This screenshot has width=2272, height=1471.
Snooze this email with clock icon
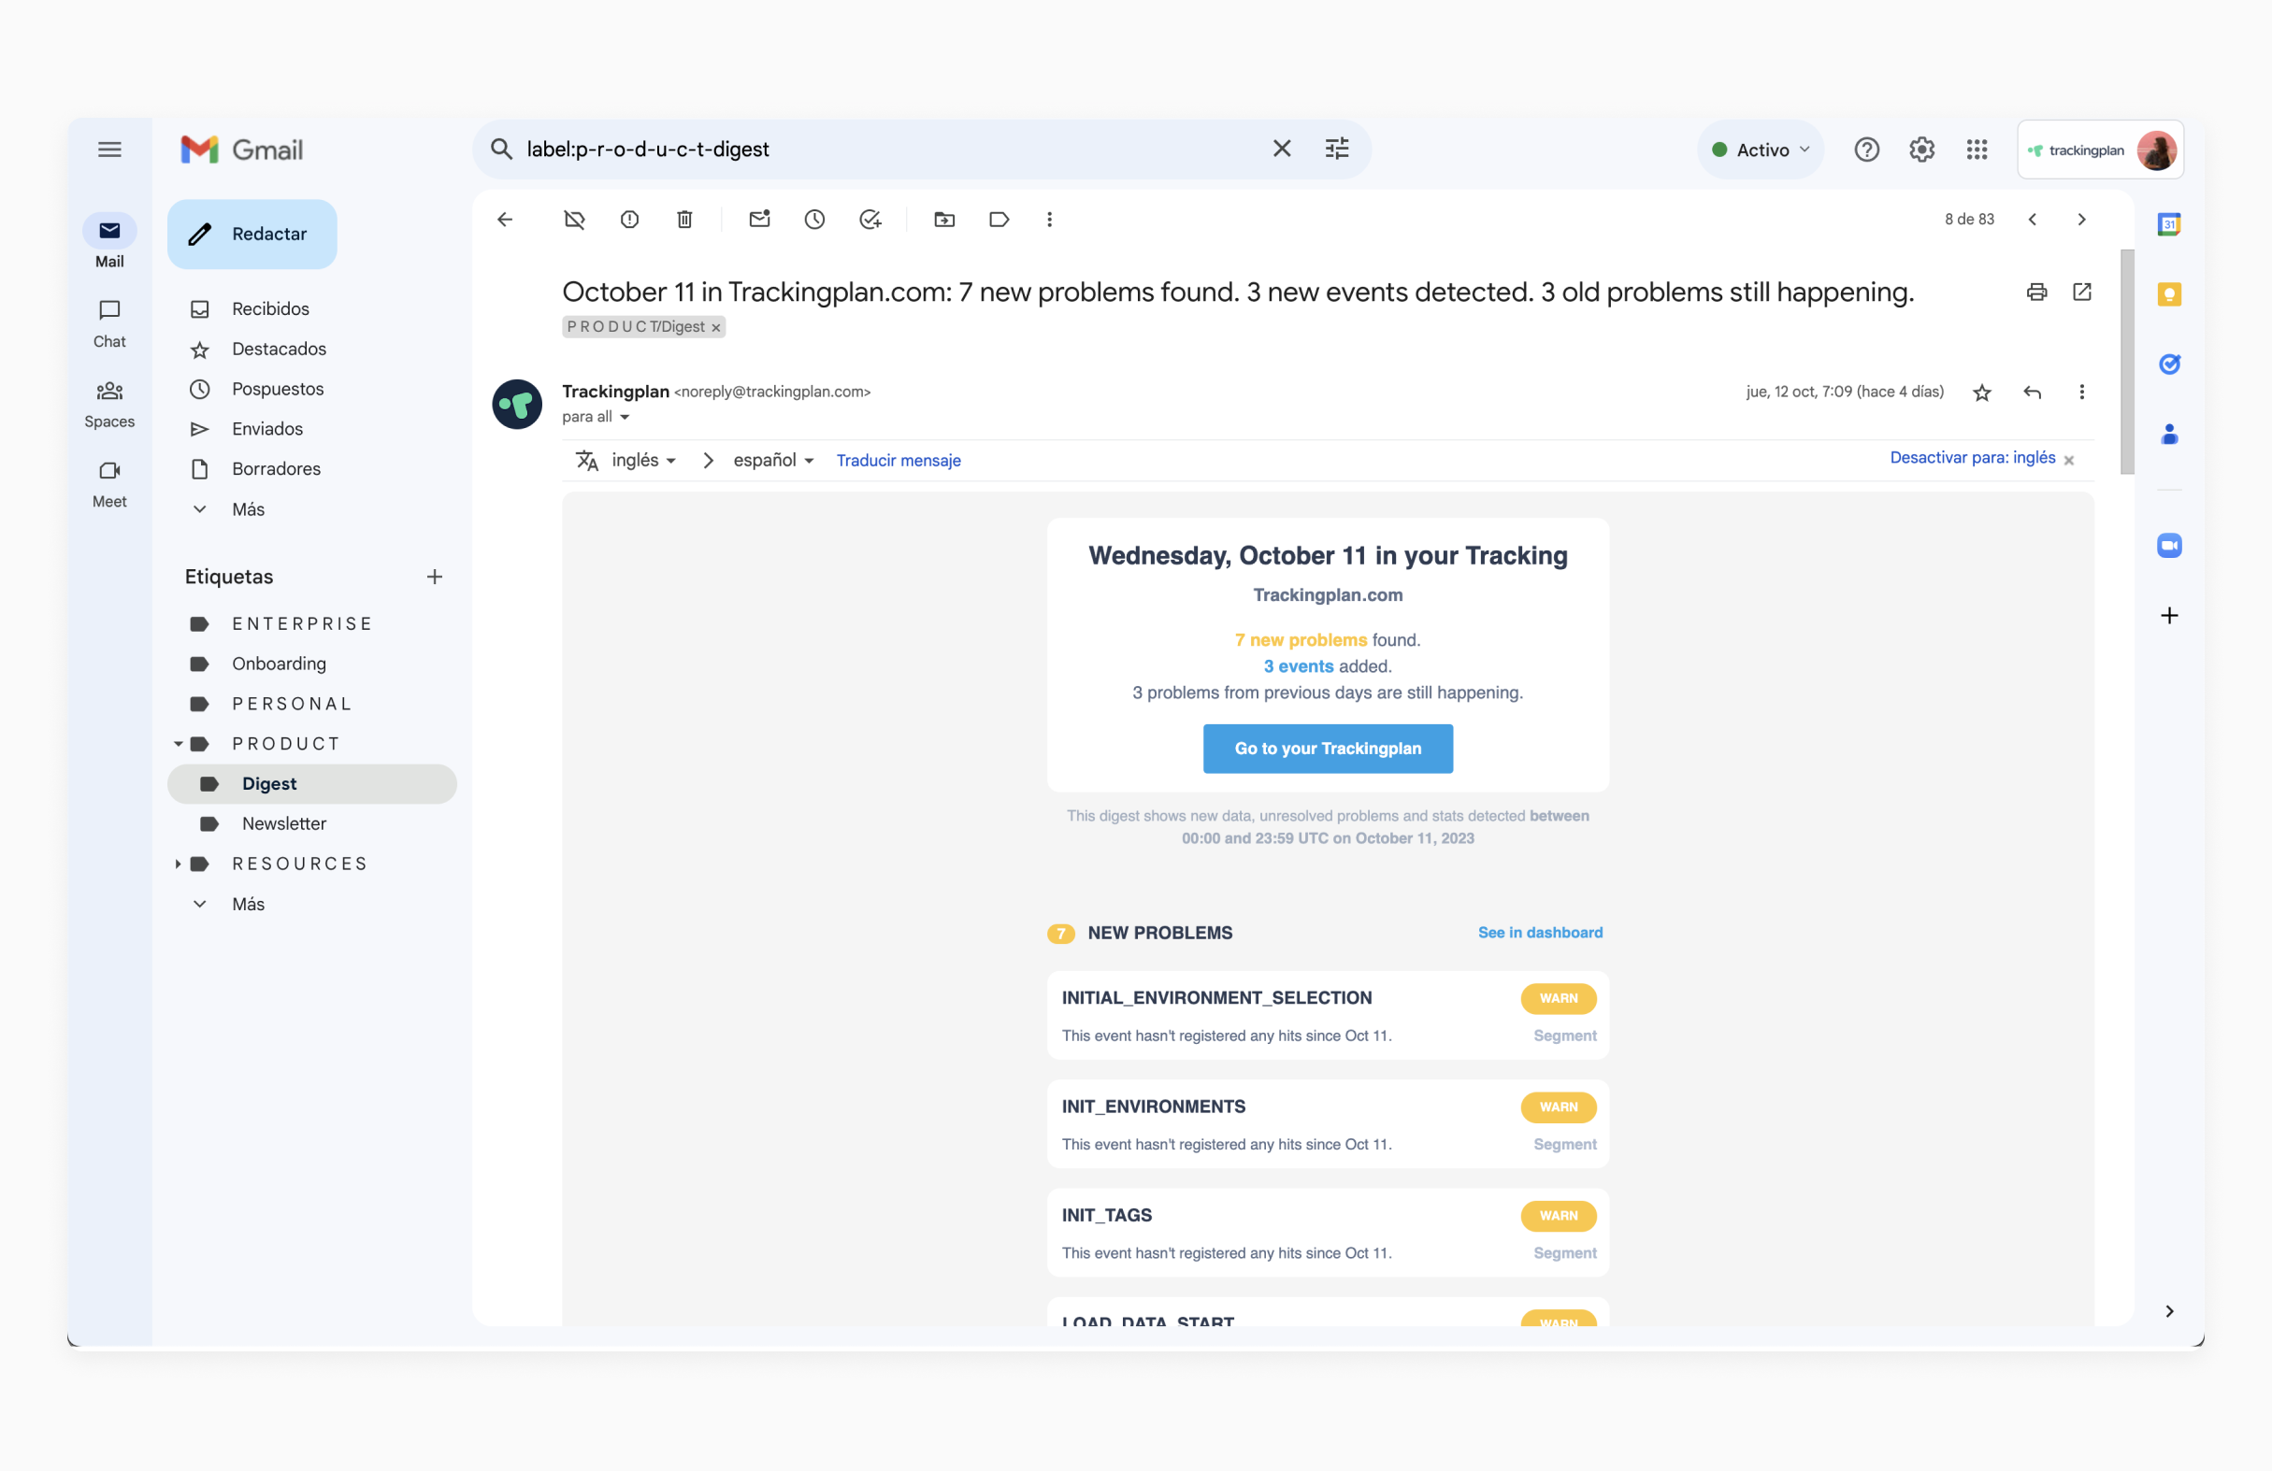point(814,220)
